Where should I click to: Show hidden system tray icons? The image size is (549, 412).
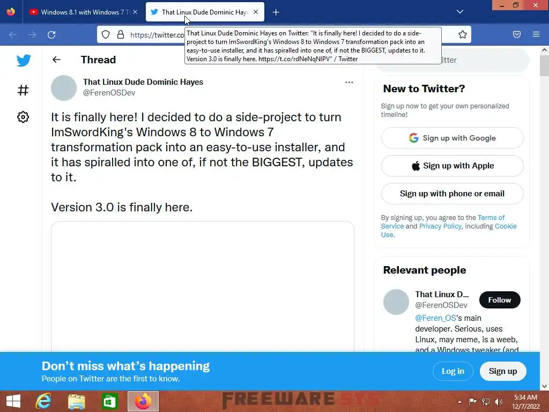point(459,402)
